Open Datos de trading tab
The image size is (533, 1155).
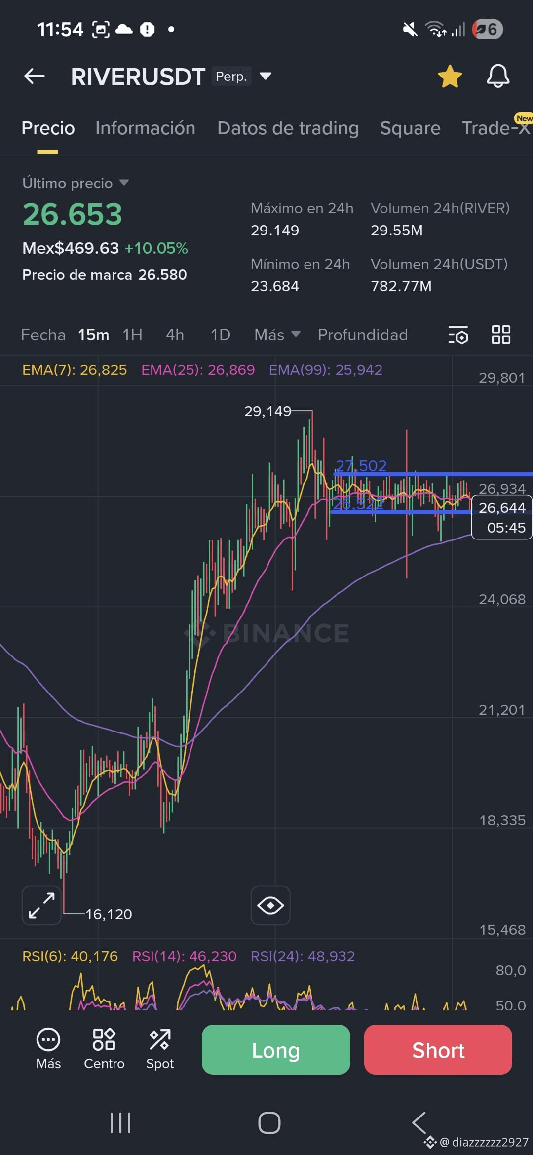tap(288, 128)
